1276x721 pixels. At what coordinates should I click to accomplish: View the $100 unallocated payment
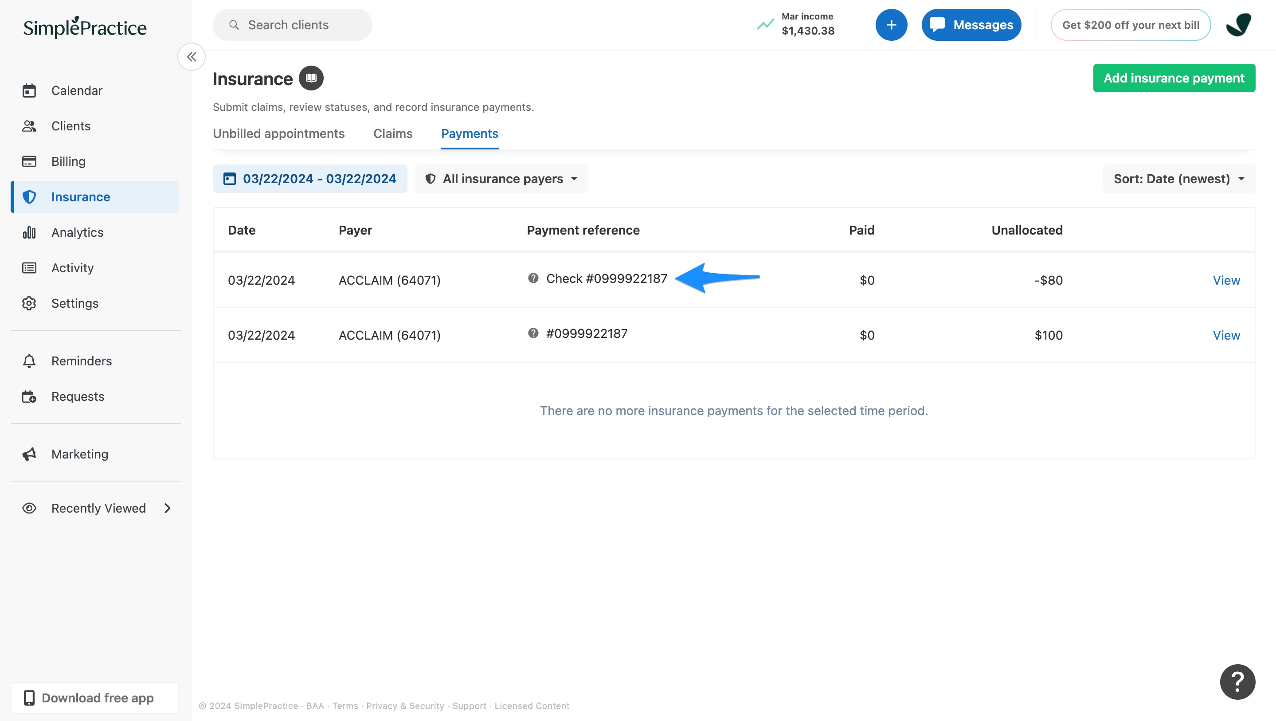point(1226,336)
